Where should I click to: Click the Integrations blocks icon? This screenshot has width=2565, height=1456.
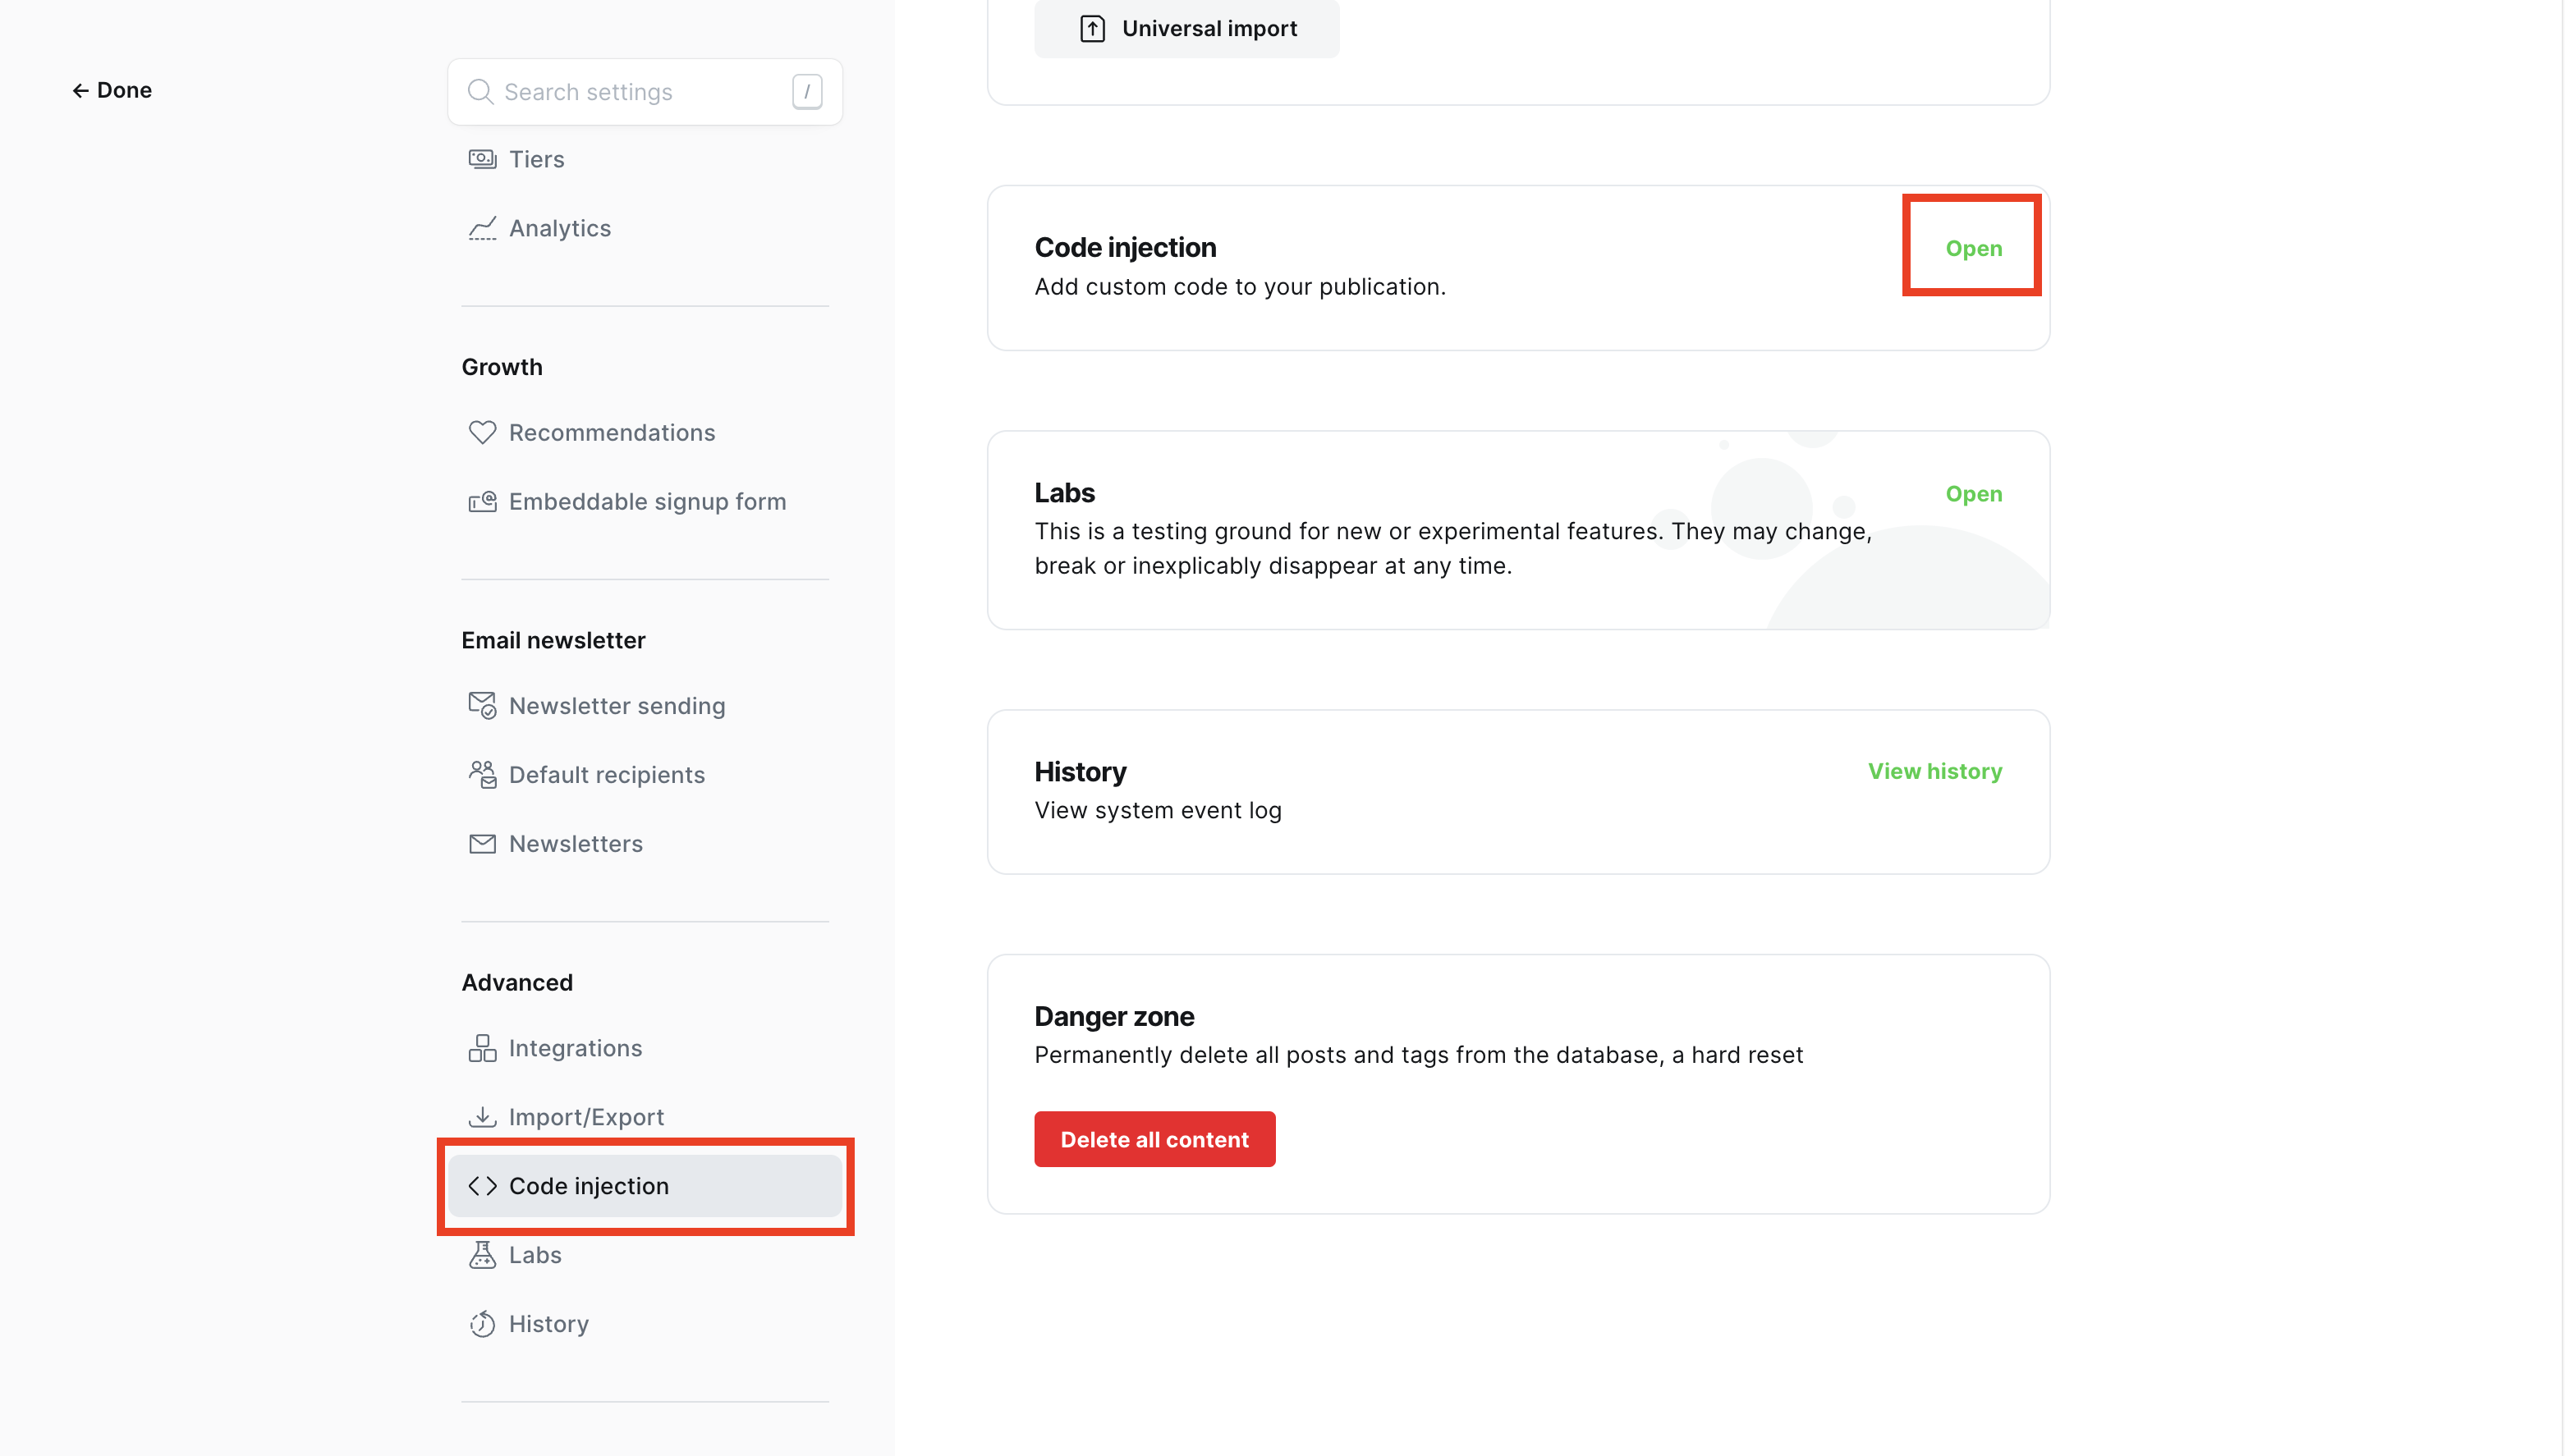pos(482,1047)
